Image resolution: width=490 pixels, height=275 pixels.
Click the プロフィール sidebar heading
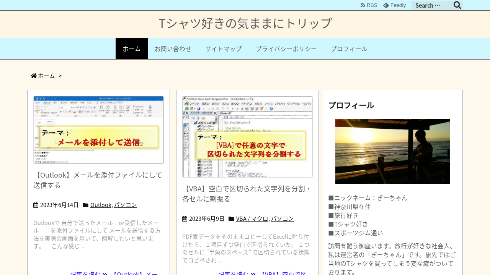pos(351,105)
